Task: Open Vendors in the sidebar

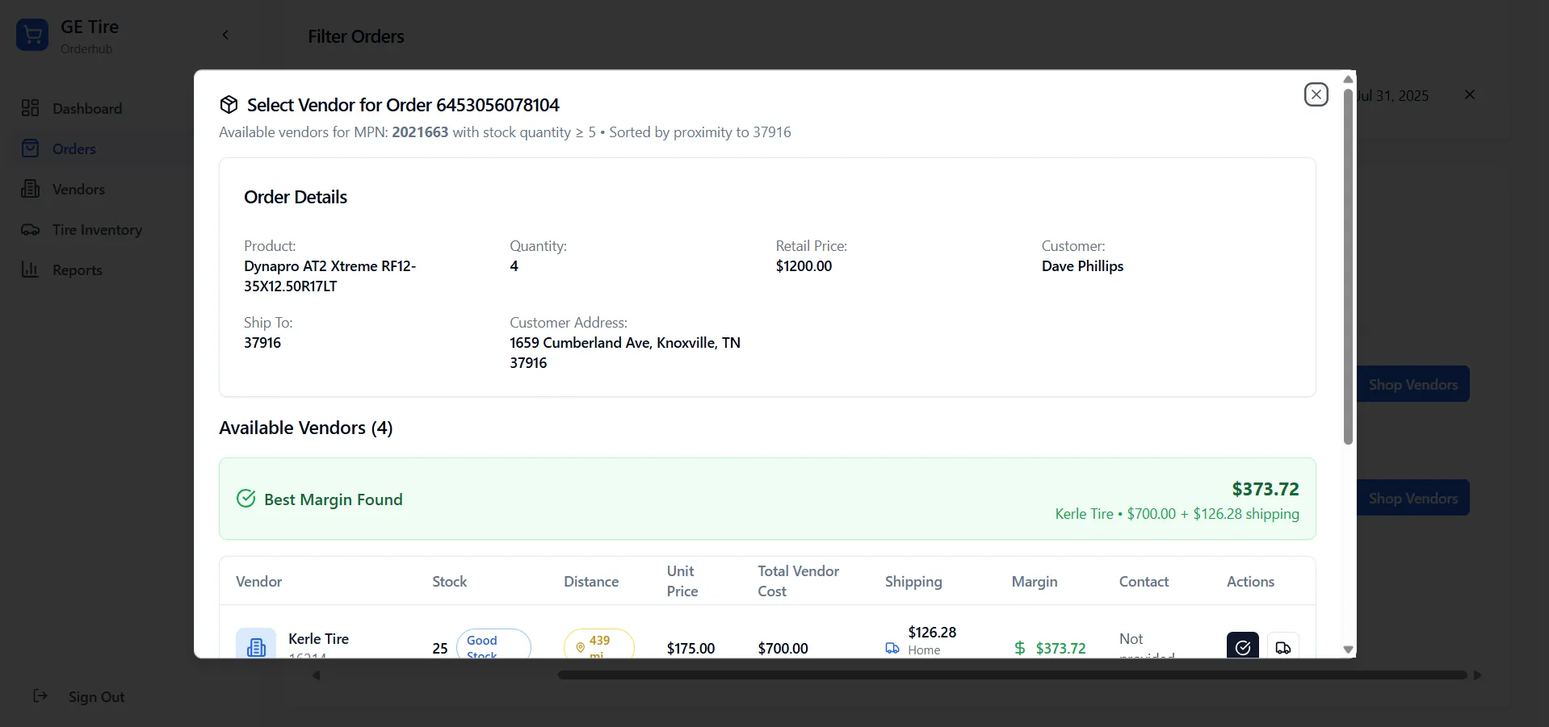Action: (78, 189)
